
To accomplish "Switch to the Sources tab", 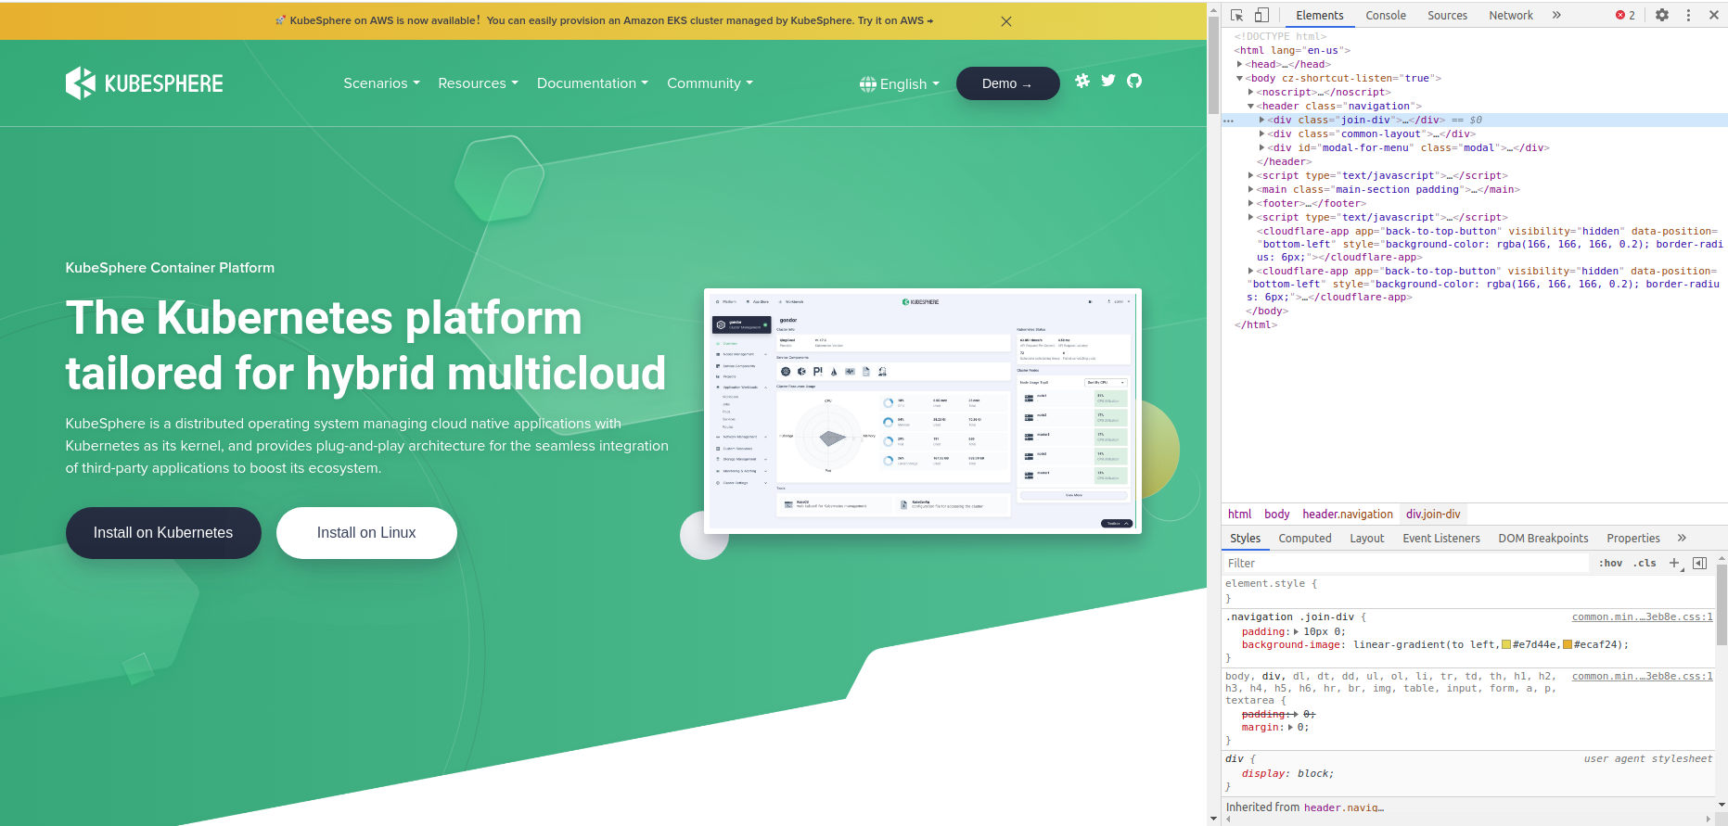I will [x=1447, y=15].
